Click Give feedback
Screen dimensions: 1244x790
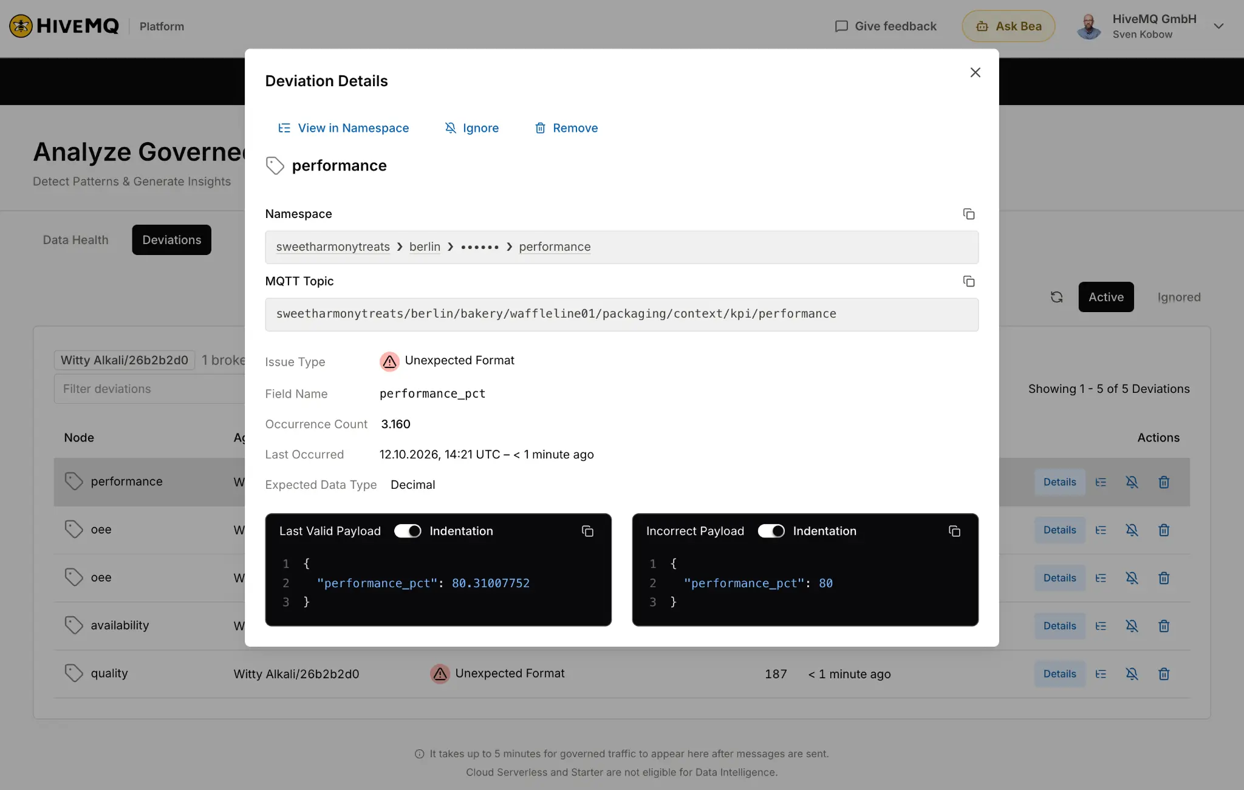coord(886,26)
